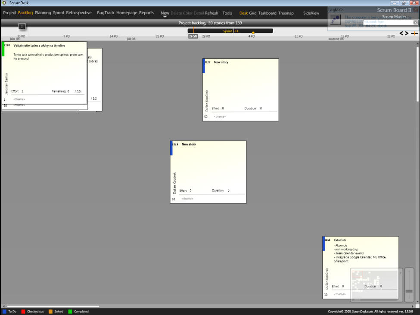Open the Reports menu item
The image size is (420, 315).
coord(146,13)
